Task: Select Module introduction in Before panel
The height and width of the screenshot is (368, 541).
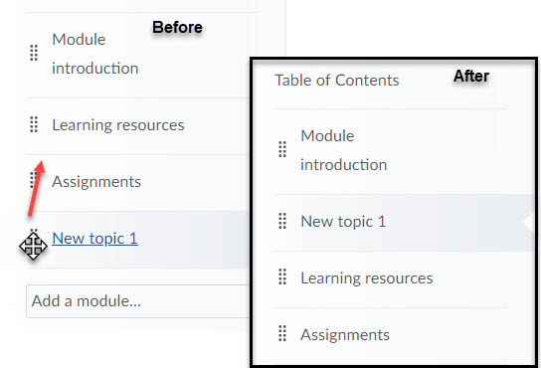Action: (x=95, y=54)
